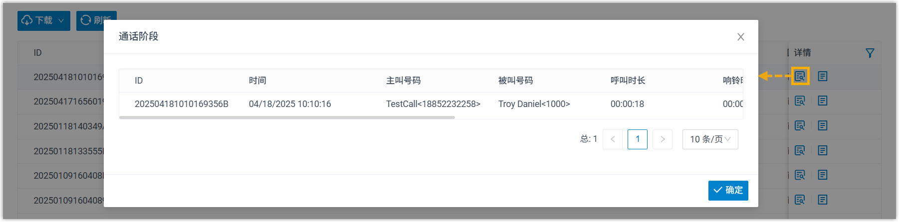Expand the 下载 download dropdown button
Screen dimensions: 899x222
coord(44,20)
